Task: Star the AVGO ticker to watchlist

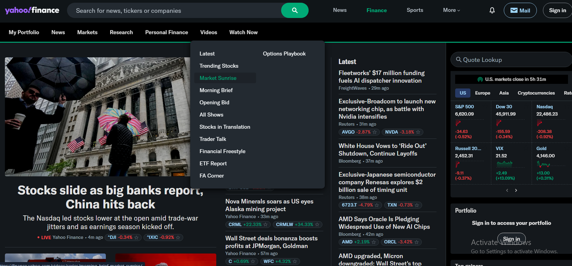Action: (375, 132)
